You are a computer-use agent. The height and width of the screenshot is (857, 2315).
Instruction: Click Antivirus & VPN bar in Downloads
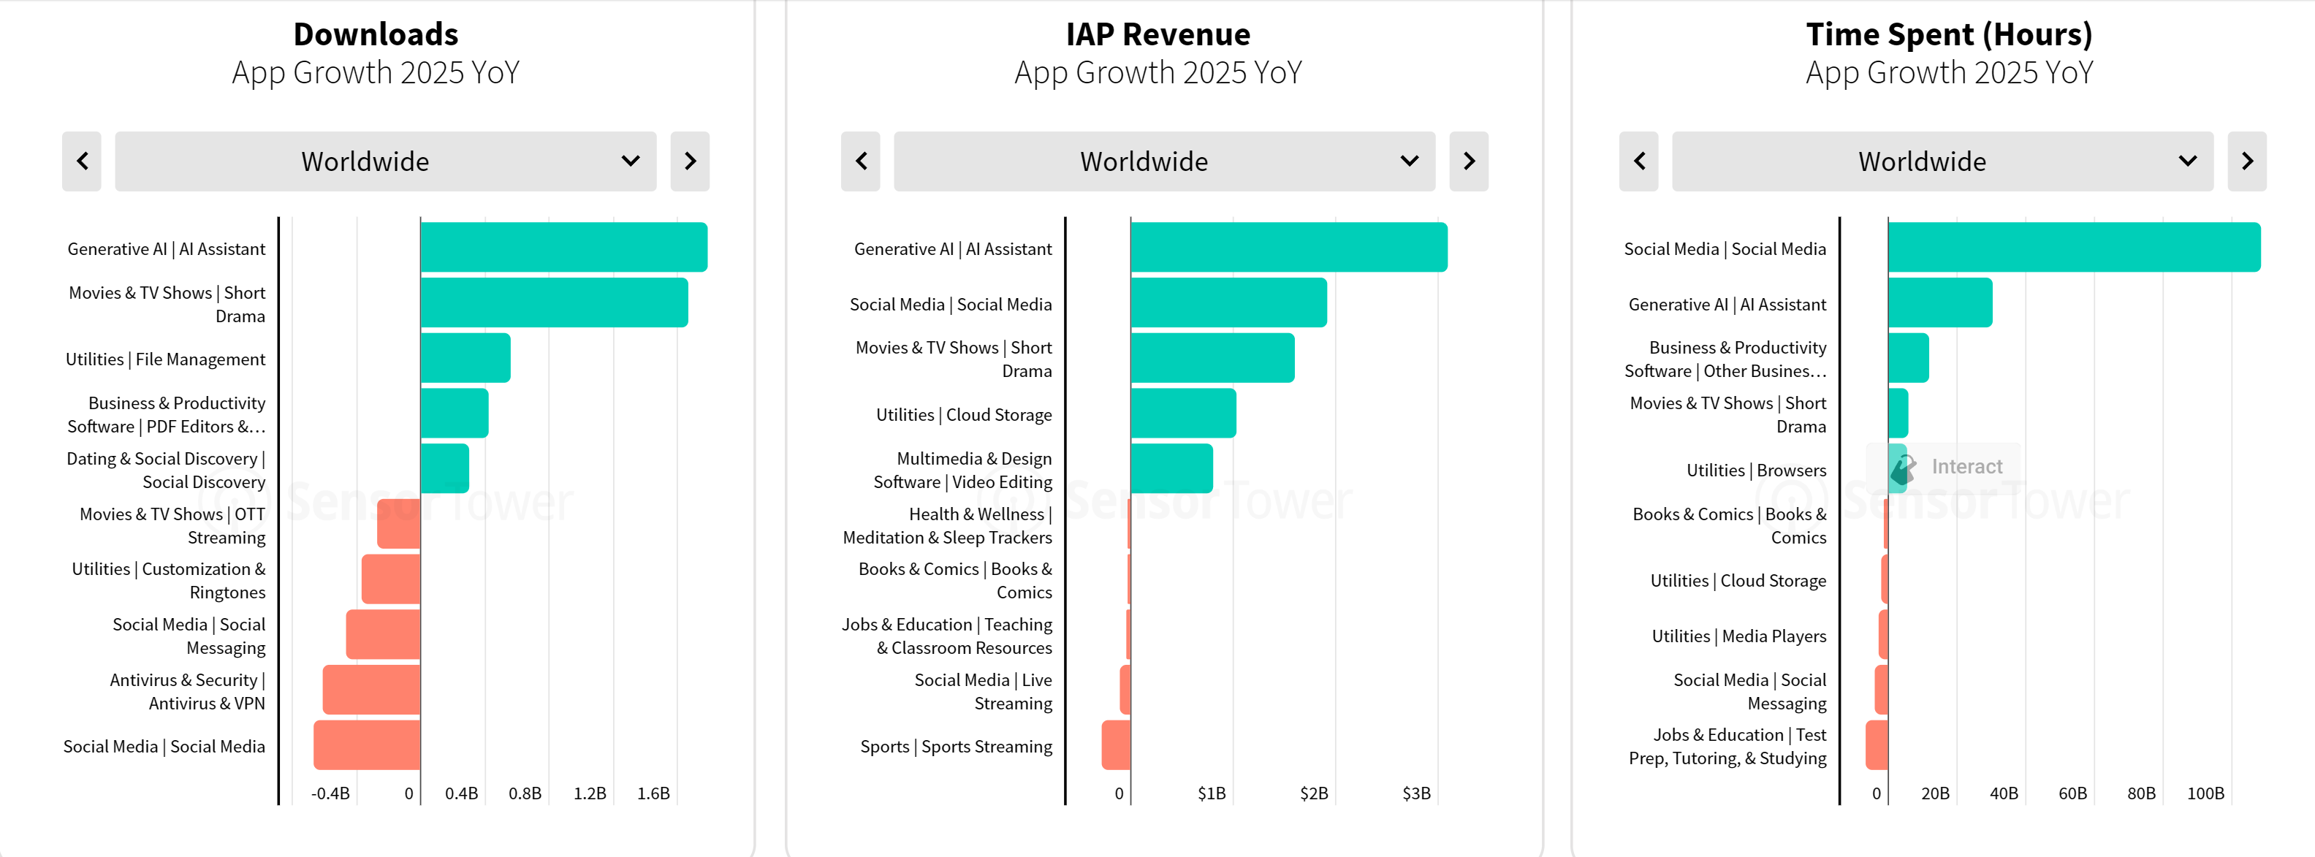371,690
